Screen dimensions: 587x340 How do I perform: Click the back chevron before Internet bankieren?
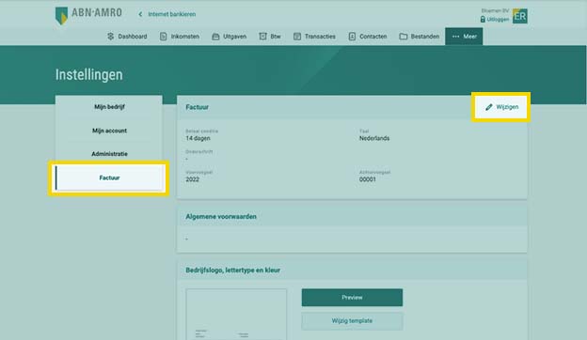(140, 14)
